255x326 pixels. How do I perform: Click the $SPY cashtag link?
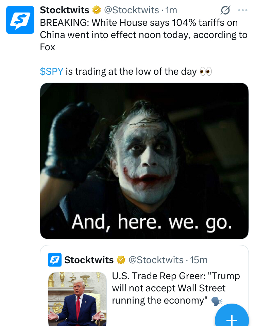coord(51,71)
